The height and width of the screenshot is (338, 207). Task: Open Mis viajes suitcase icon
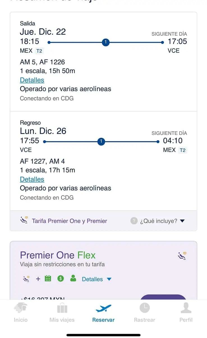tap(62, 308)
